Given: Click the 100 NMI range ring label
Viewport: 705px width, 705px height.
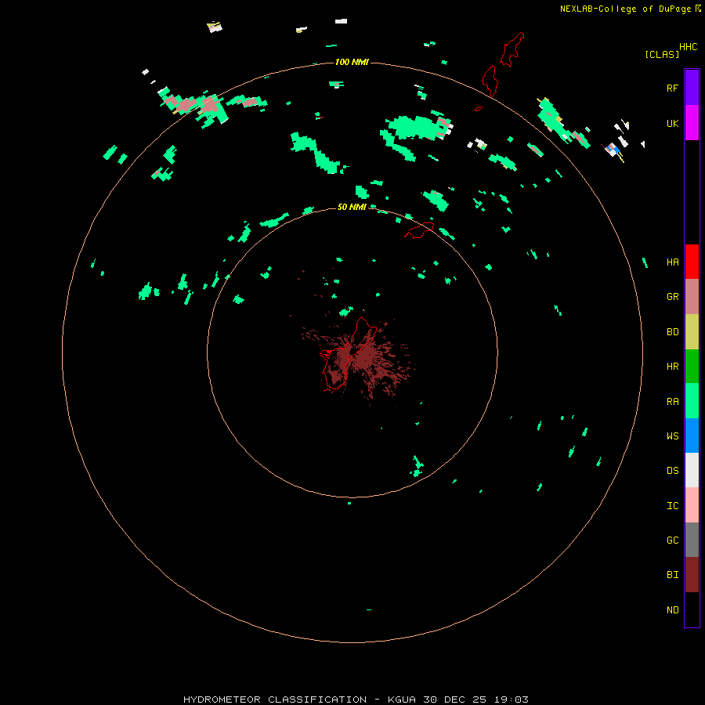Looking at the screenshot, I should [352, 62].
